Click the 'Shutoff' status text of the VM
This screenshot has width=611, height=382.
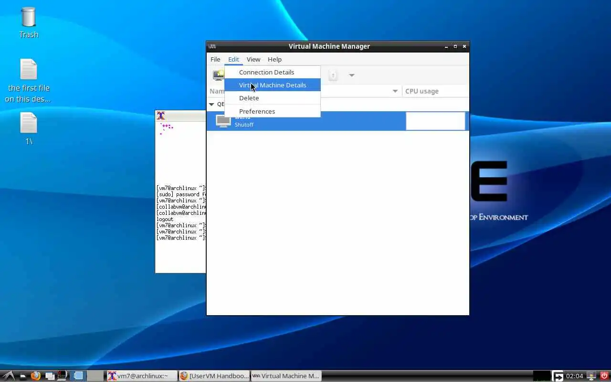(x=244, y=125)
